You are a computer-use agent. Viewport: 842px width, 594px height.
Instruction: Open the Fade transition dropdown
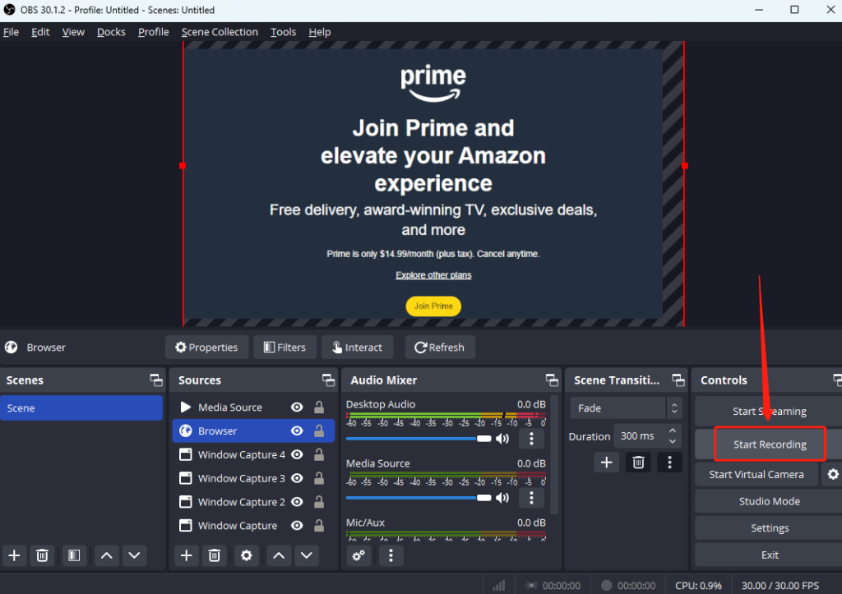[x=626, y=408]
